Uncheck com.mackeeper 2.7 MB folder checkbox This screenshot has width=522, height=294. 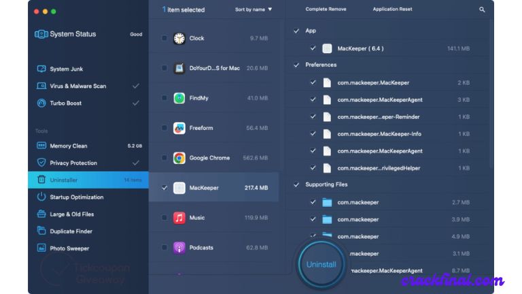click(x=313, y=201)
